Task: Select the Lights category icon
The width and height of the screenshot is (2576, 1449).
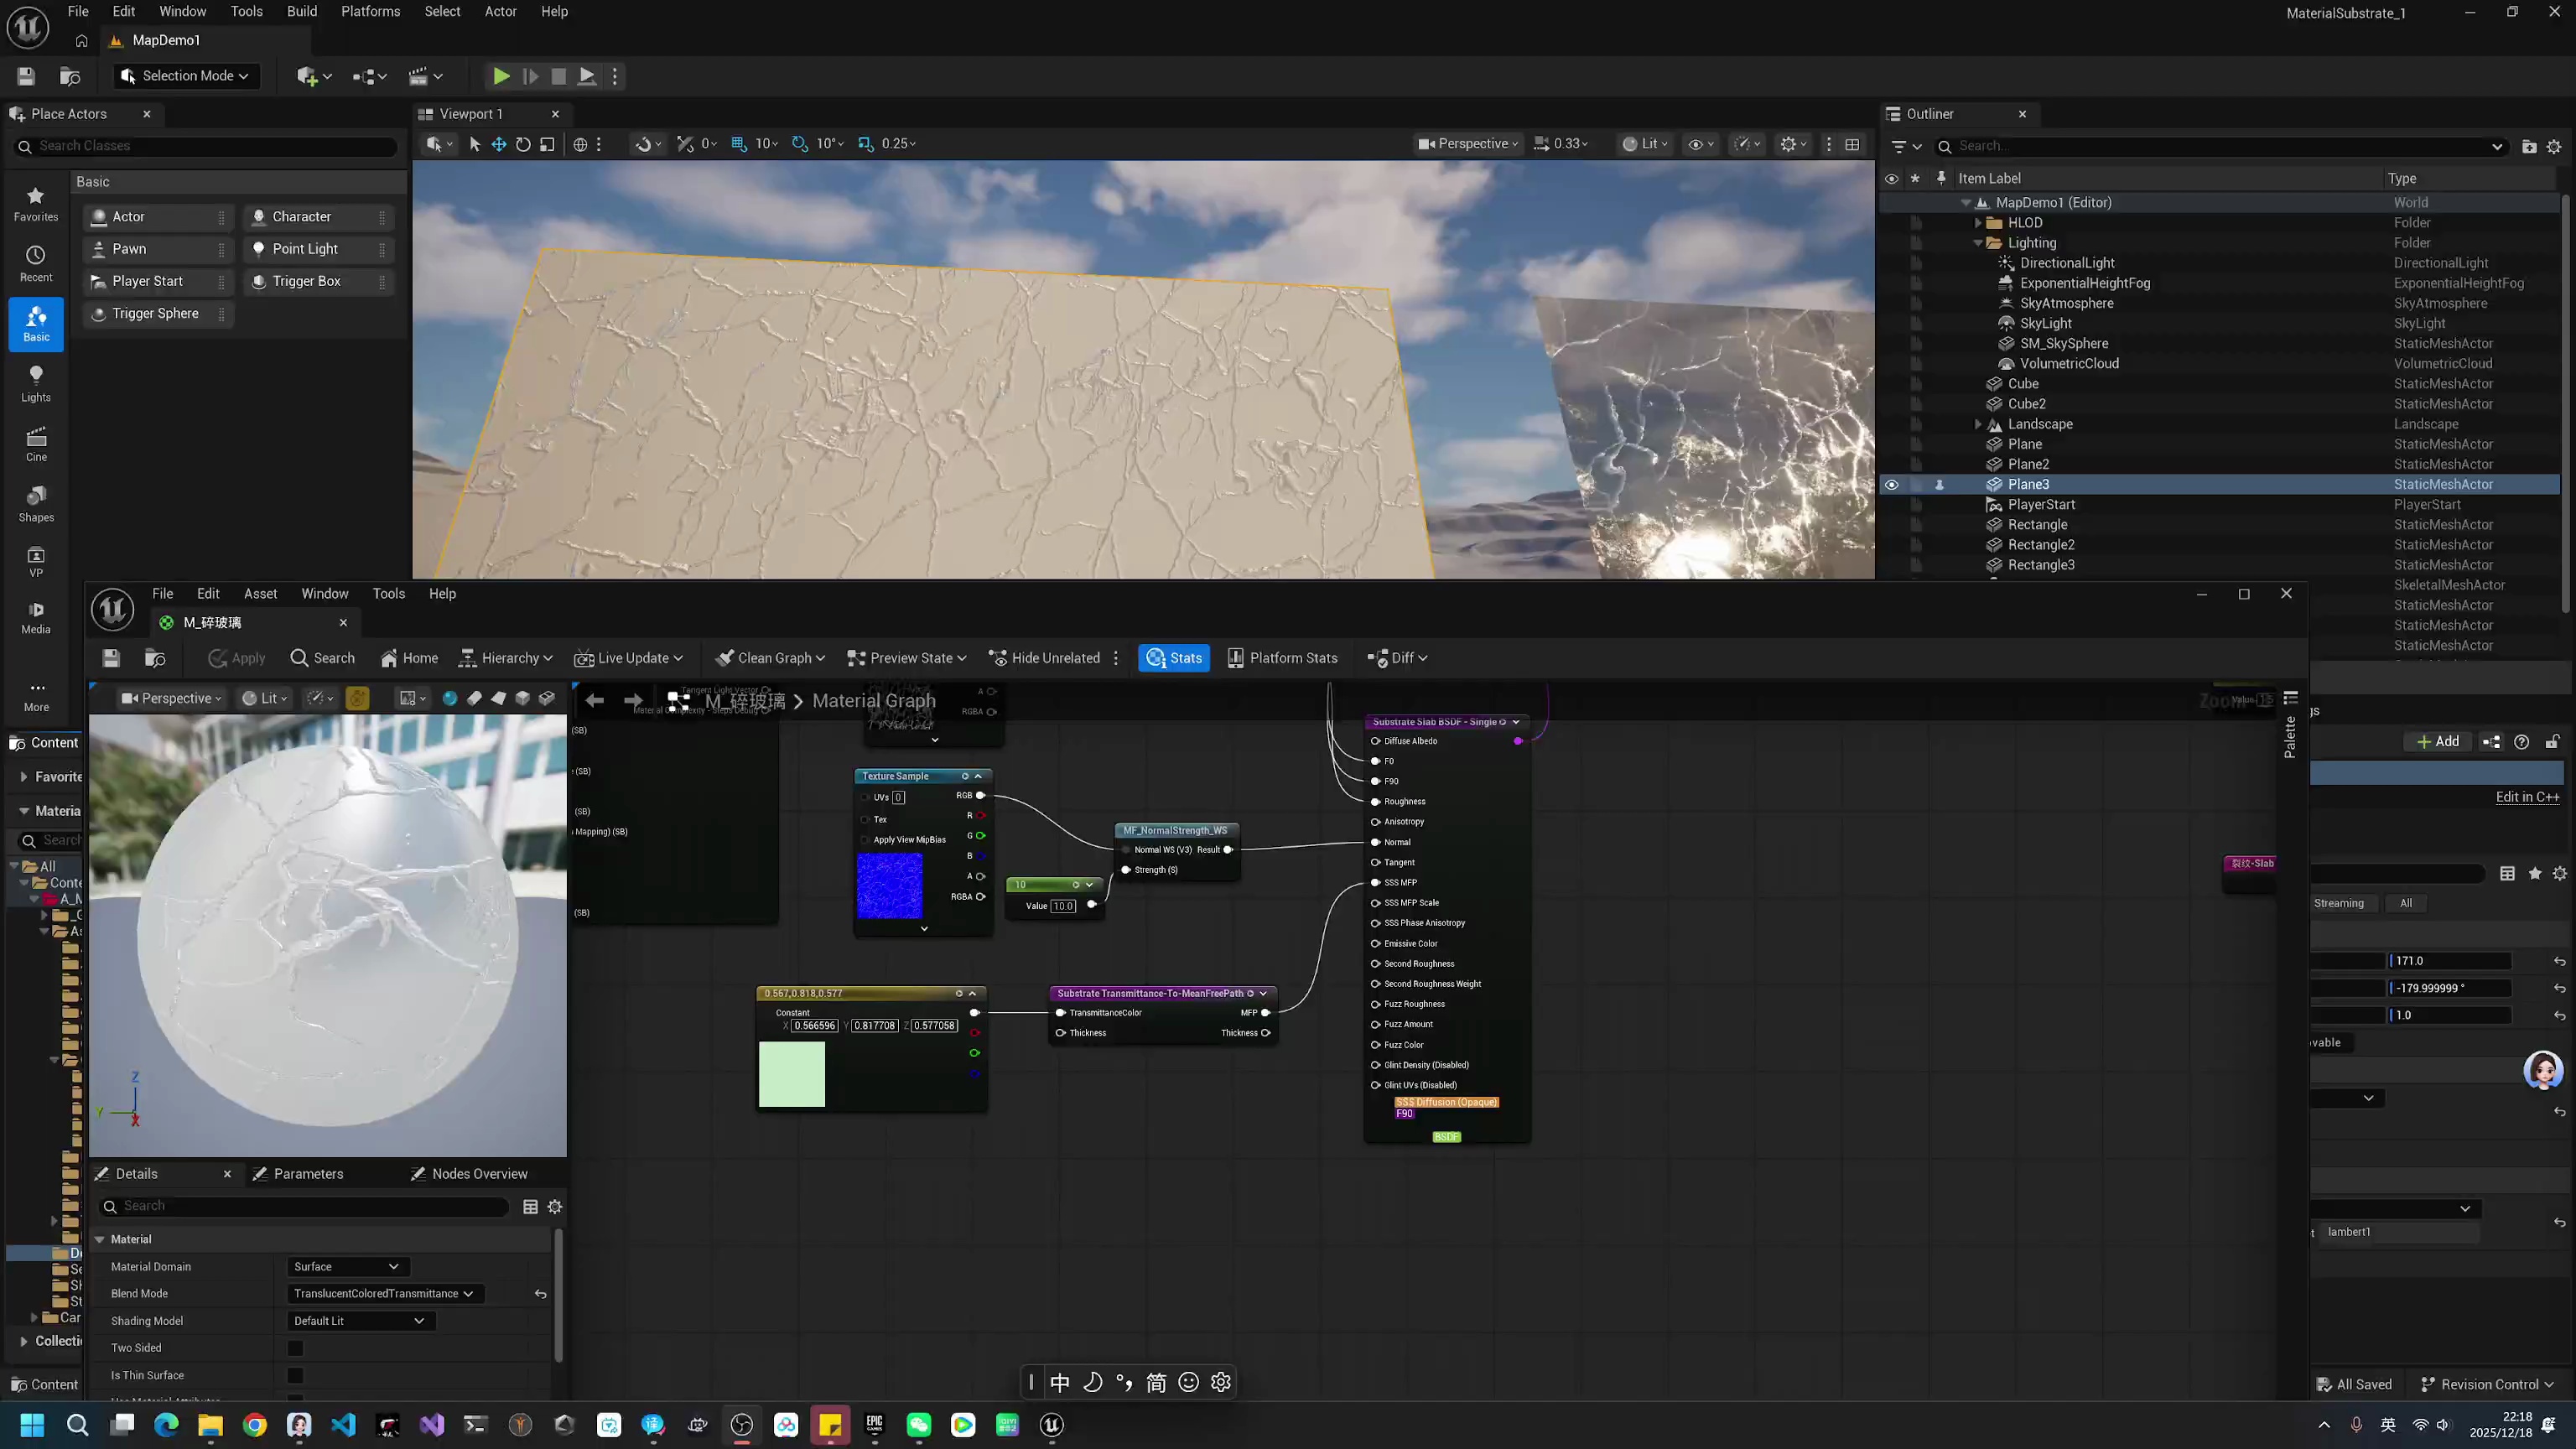Action: pyautogui.click(x=36, y=384)
